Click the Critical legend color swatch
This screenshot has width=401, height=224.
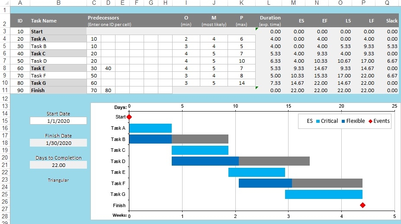(318, 121)
